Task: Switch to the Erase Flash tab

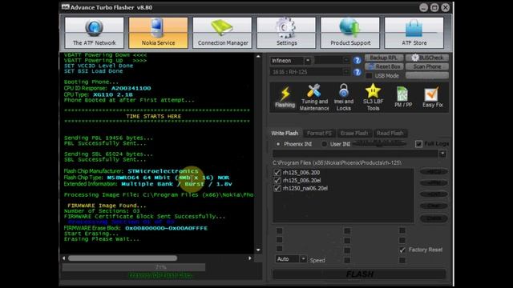Action: pyautogui.click(x=354, y=134)
